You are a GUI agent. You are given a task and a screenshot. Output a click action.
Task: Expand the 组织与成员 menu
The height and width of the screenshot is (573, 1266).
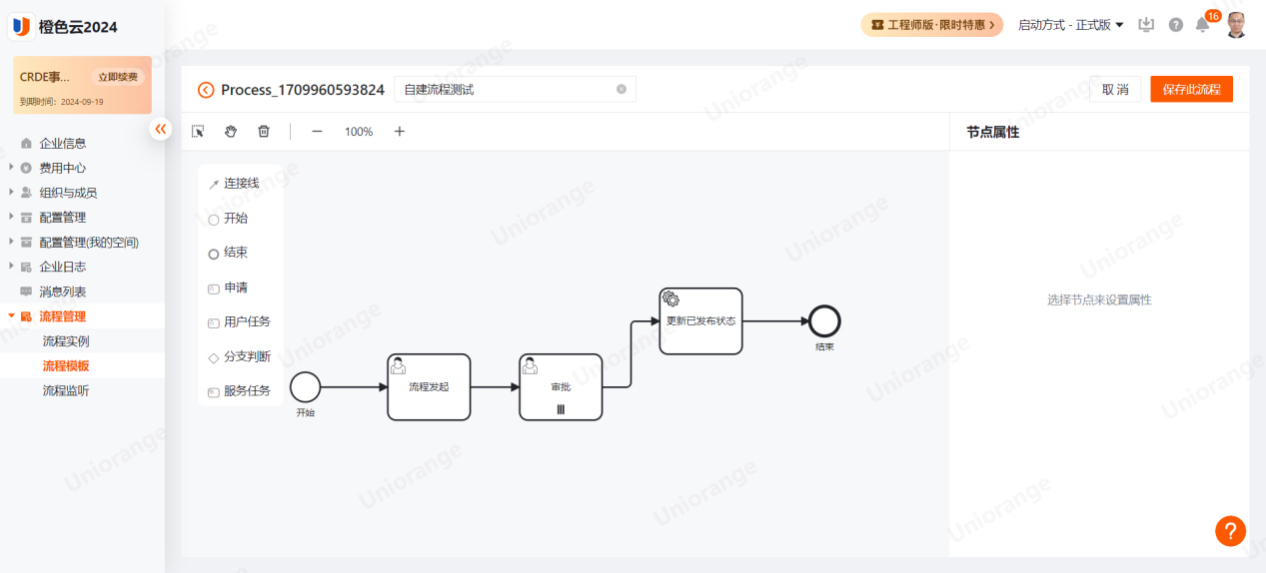pyautogui.click(x=11, y=193)
